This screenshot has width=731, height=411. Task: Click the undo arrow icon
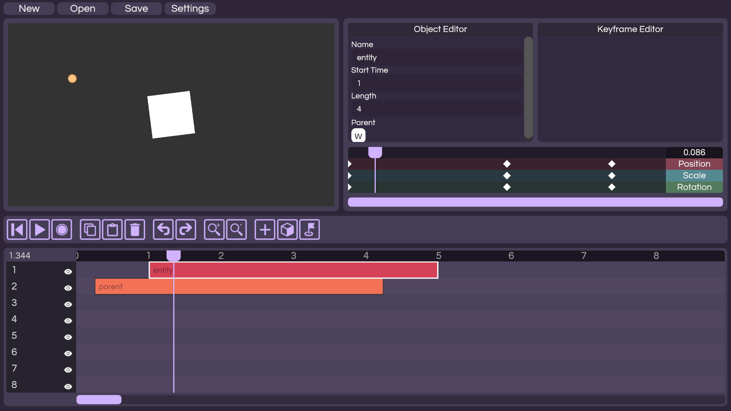click(x=163, y=229)
